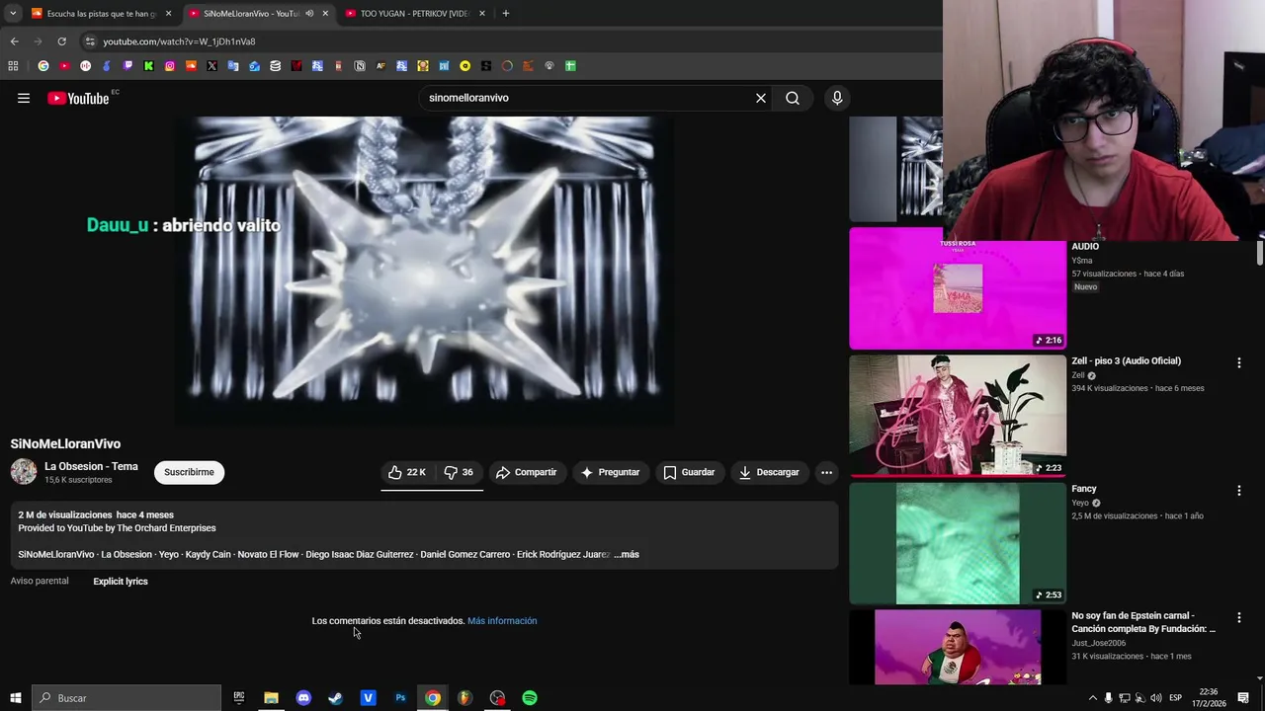
Task: Open X (Twitter) bookmark icon
Action: click(x=211, y=66)
